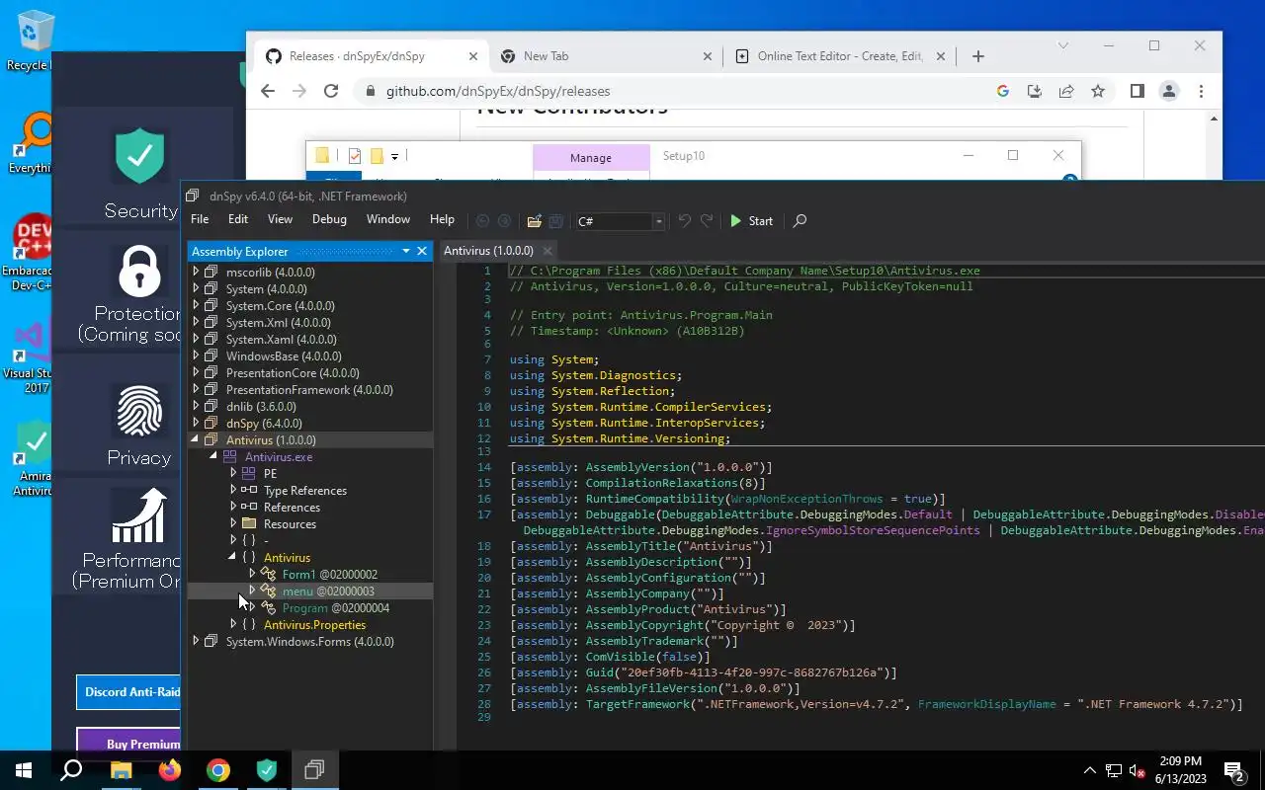Click the dnSpy Navigate Backward arrow
The image size is (1265, 790).
tap(482, 221)
